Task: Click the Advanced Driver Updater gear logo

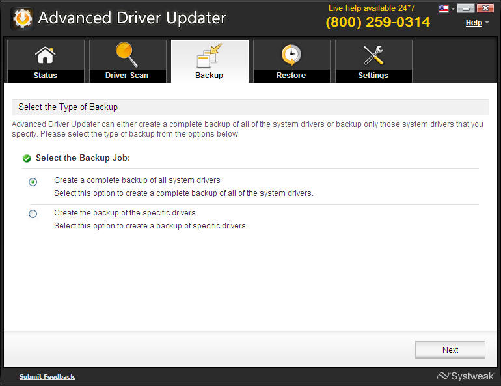Action: click(22, 18)
